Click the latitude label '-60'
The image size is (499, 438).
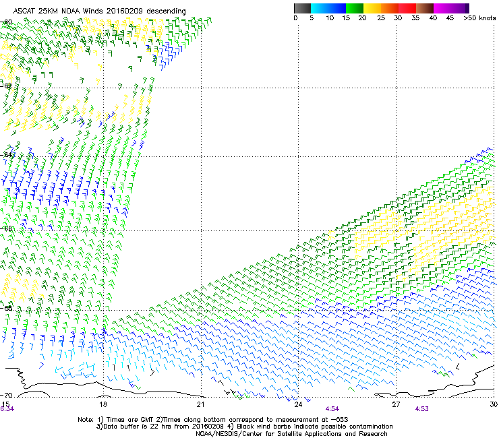click(6, 22)
